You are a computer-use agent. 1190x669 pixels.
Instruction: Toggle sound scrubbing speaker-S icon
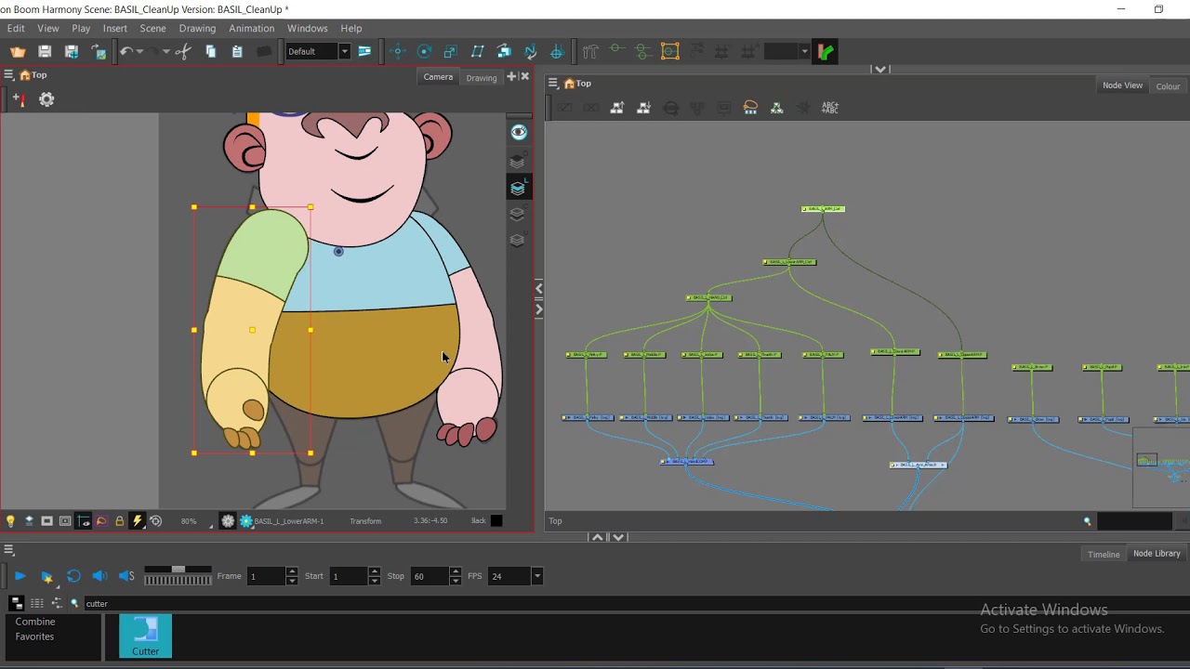tap(126, 576)
